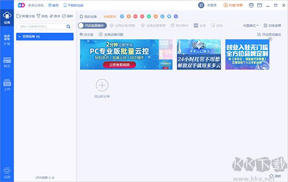Open the mail envelope messages icon
This screenshot has height=182, width=288.
click(259, 5)
